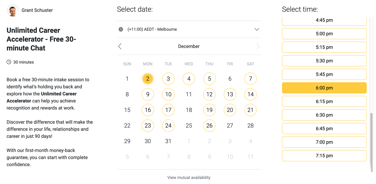Click the Grant Schuster name label

(x=37, y=10)
